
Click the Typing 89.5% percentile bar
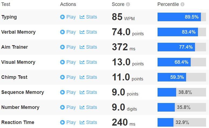click(x=182, y=17)
